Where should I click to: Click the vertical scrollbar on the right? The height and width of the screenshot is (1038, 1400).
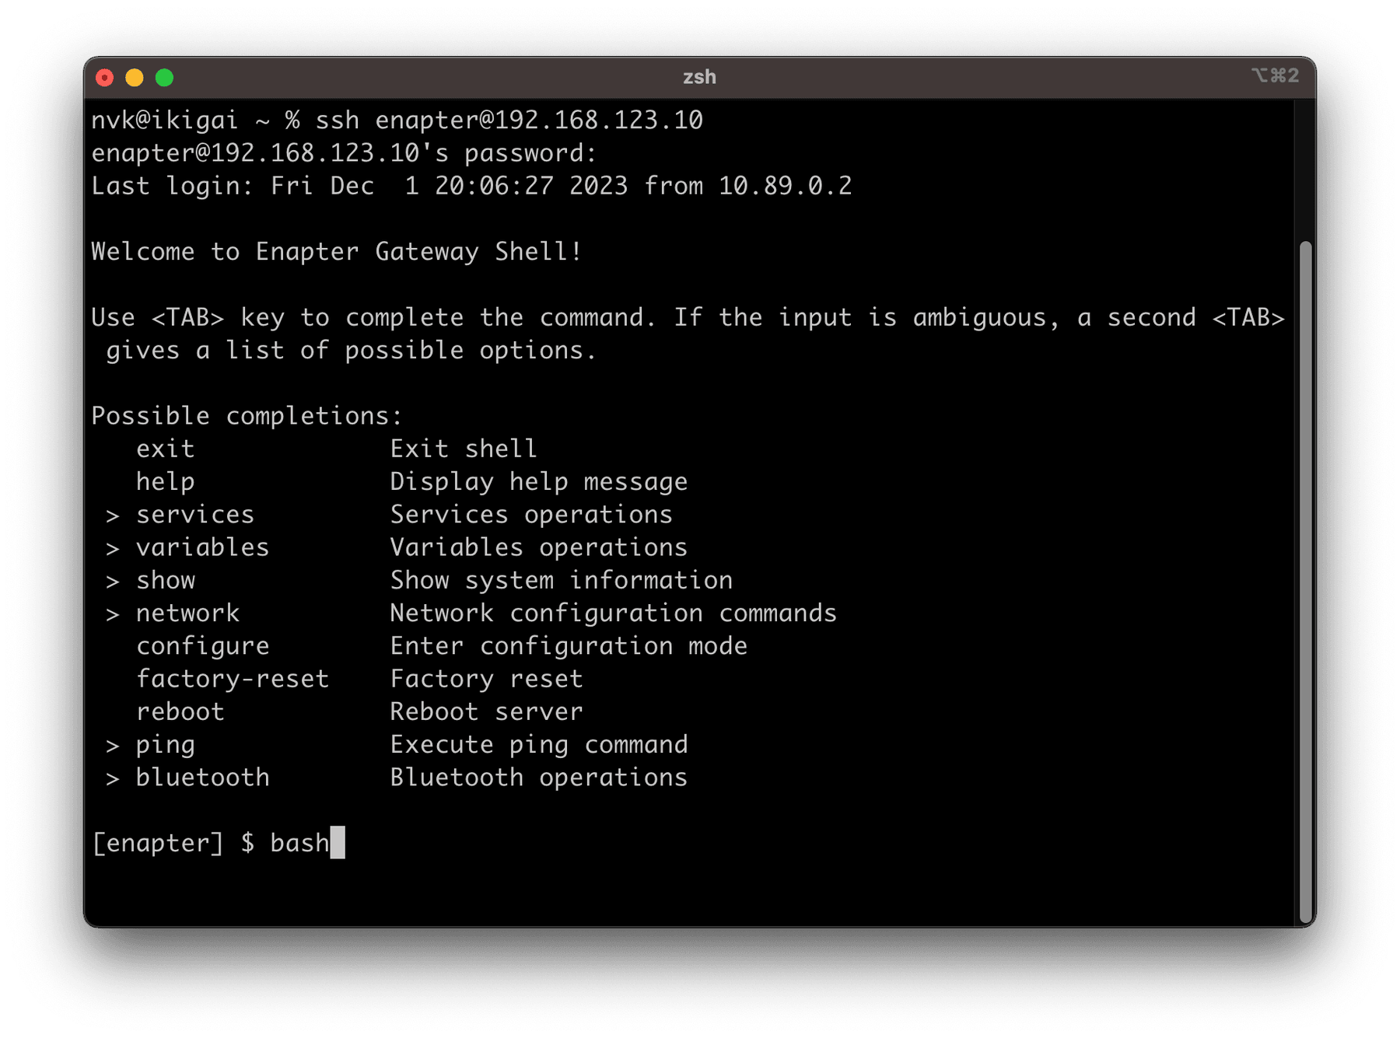pos(1306,583)
